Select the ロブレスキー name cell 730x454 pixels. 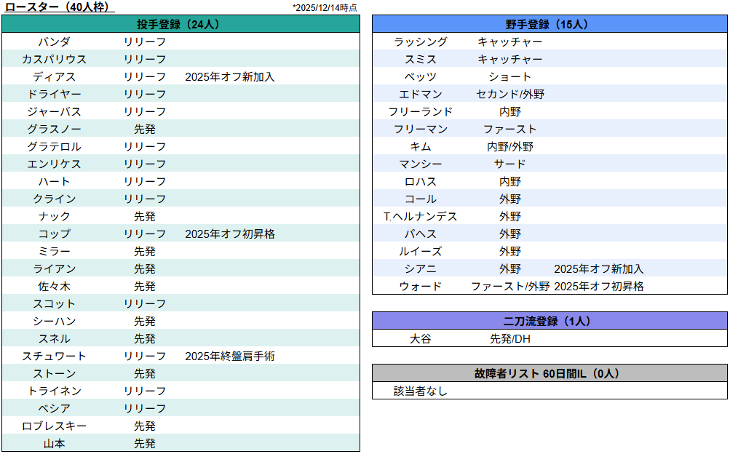(55, 426)
